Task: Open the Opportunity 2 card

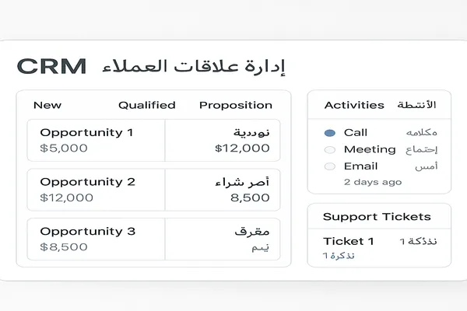Action: tap(96, 189)
